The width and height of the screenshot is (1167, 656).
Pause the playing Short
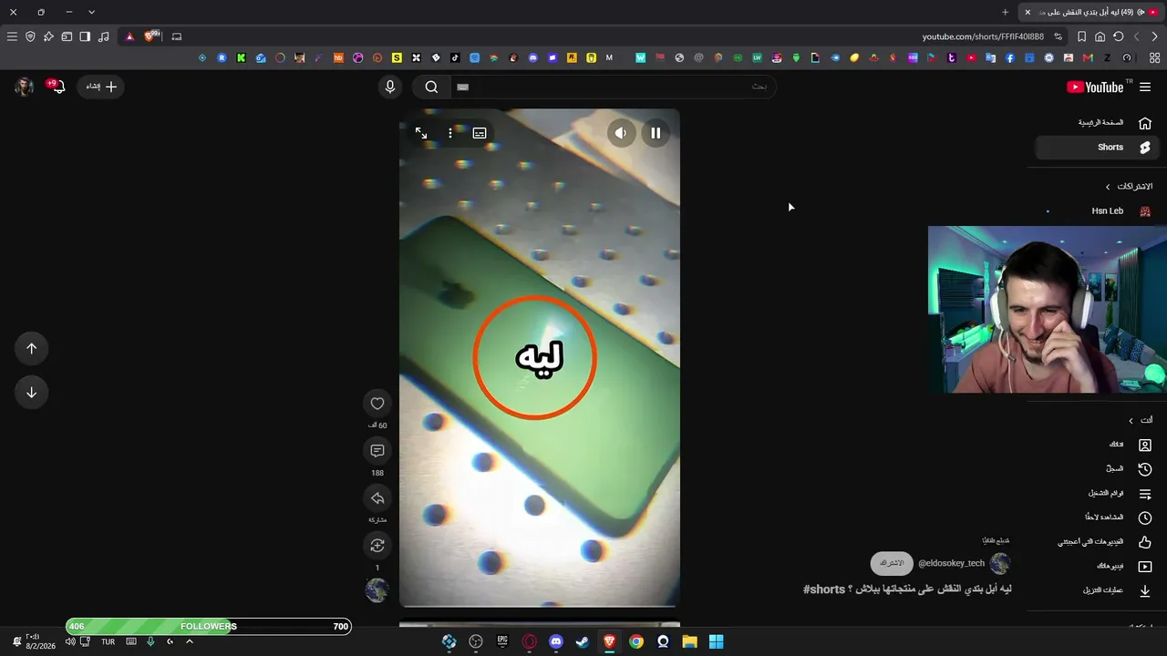(656, 133)
